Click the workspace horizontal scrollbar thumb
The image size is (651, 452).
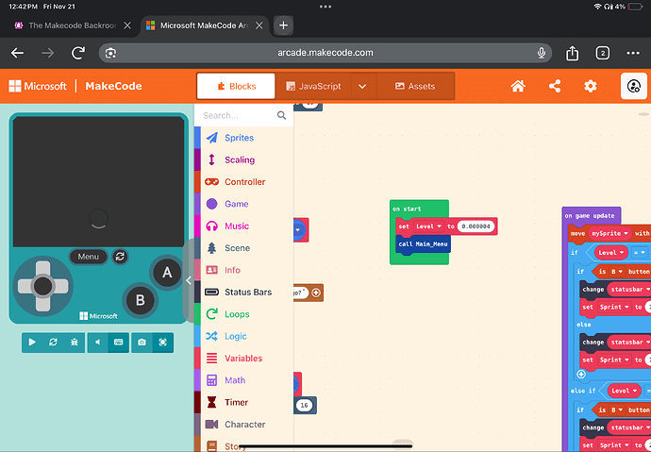tap(403, 443)
